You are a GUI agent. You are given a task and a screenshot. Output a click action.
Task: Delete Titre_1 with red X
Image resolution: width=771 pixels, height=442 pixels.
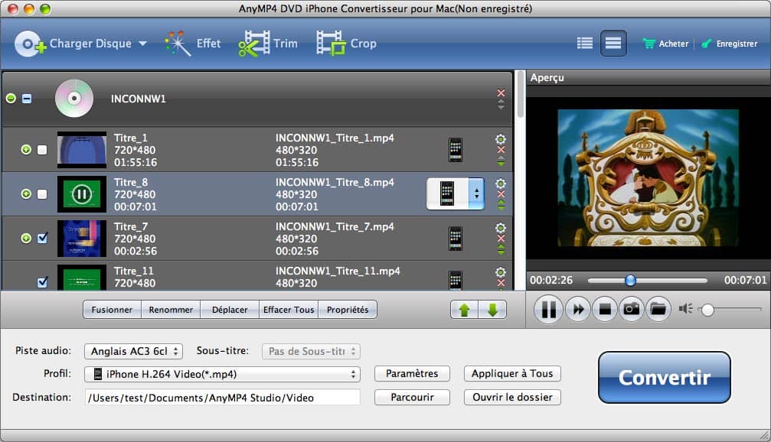point(501,150)
